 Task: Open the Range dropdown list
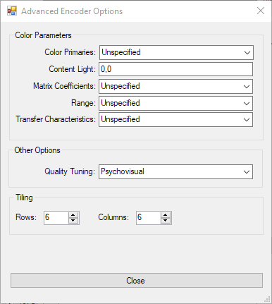point(175,103)
